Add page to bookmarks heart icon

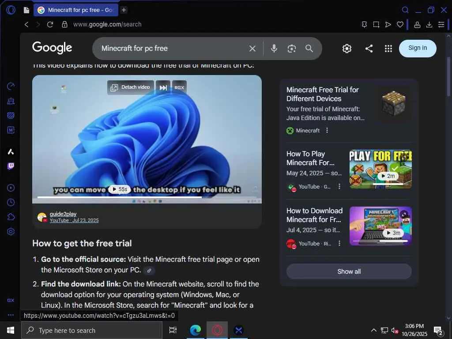[400, 25]
